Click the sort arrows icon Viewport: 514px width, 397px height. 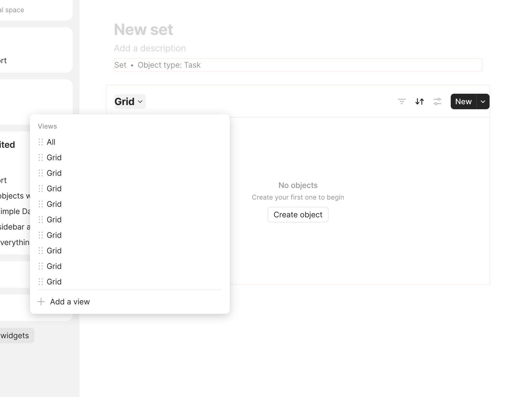419,101
